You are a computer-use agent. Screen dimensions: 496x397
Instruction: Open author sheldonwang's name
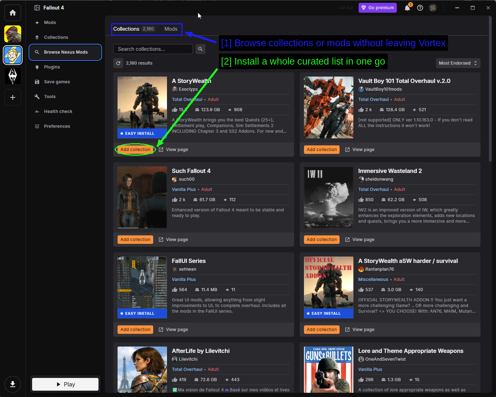(379, 179)
